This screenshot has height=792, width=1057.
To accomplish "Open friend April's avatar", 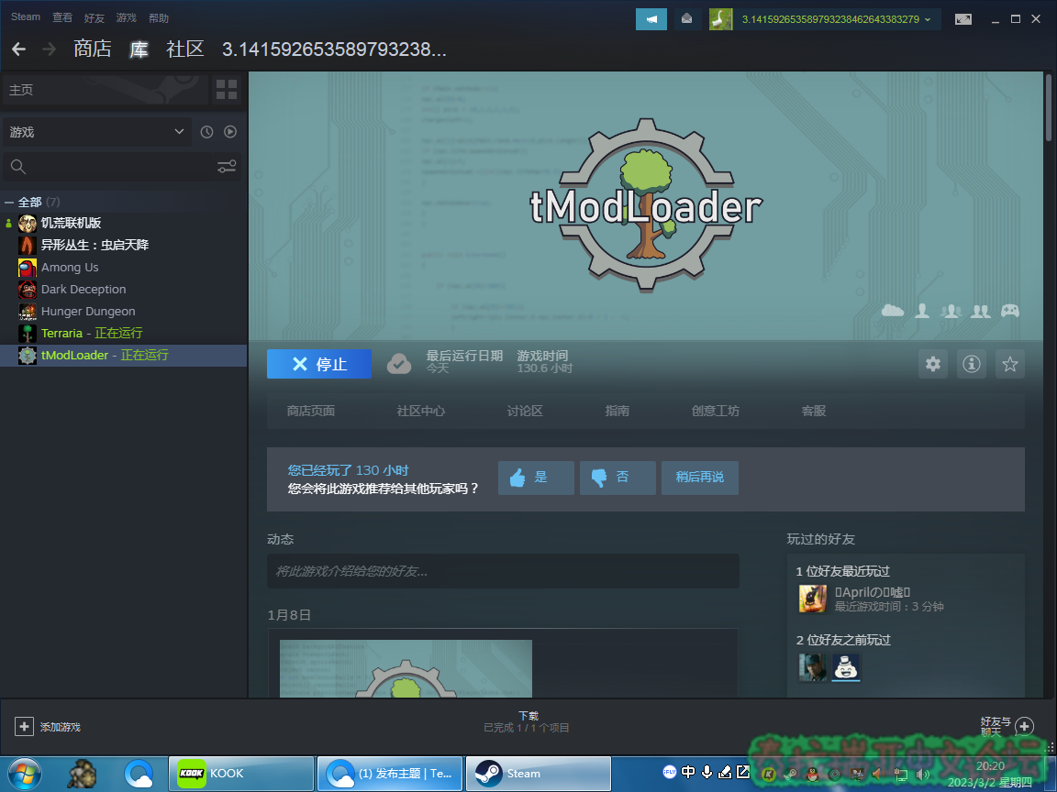I will tap(812, 599).
